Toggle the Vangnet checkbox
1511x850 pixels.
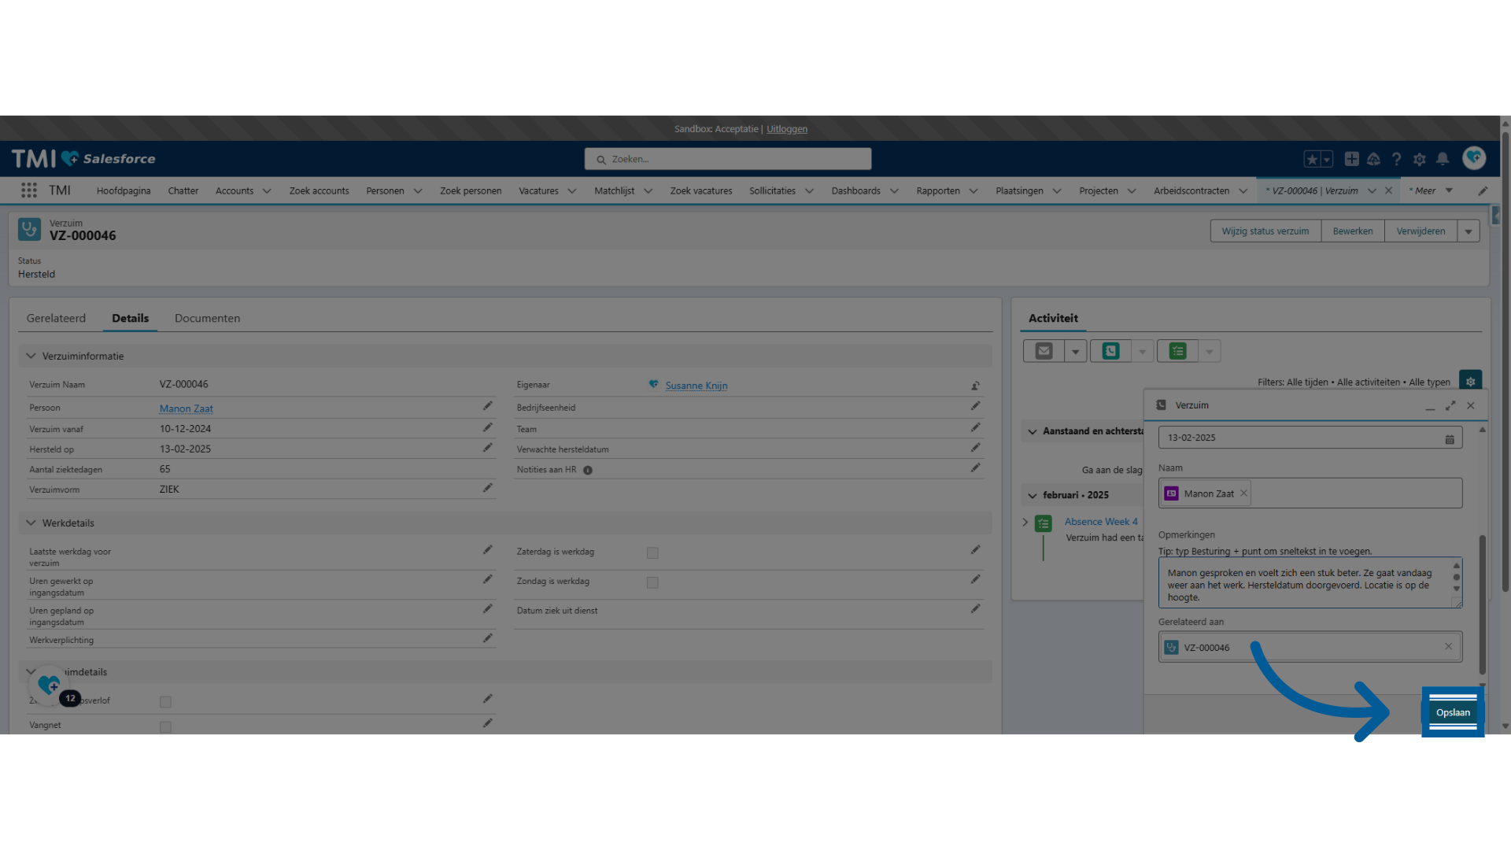coord(165,726)
